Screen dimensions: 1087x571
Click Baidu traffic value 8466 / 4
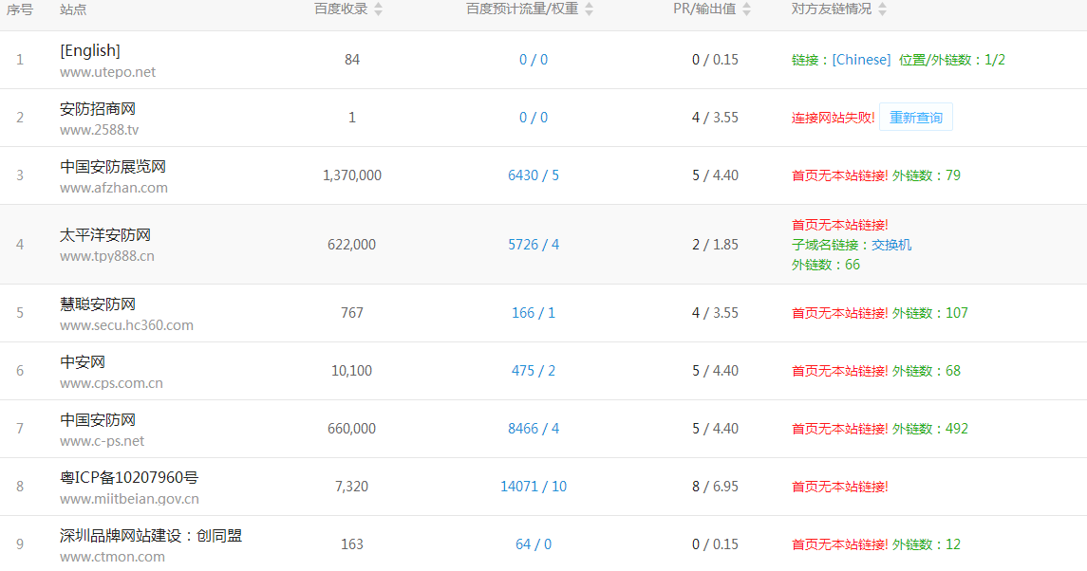pyautogui.click(x=533, y=429)
